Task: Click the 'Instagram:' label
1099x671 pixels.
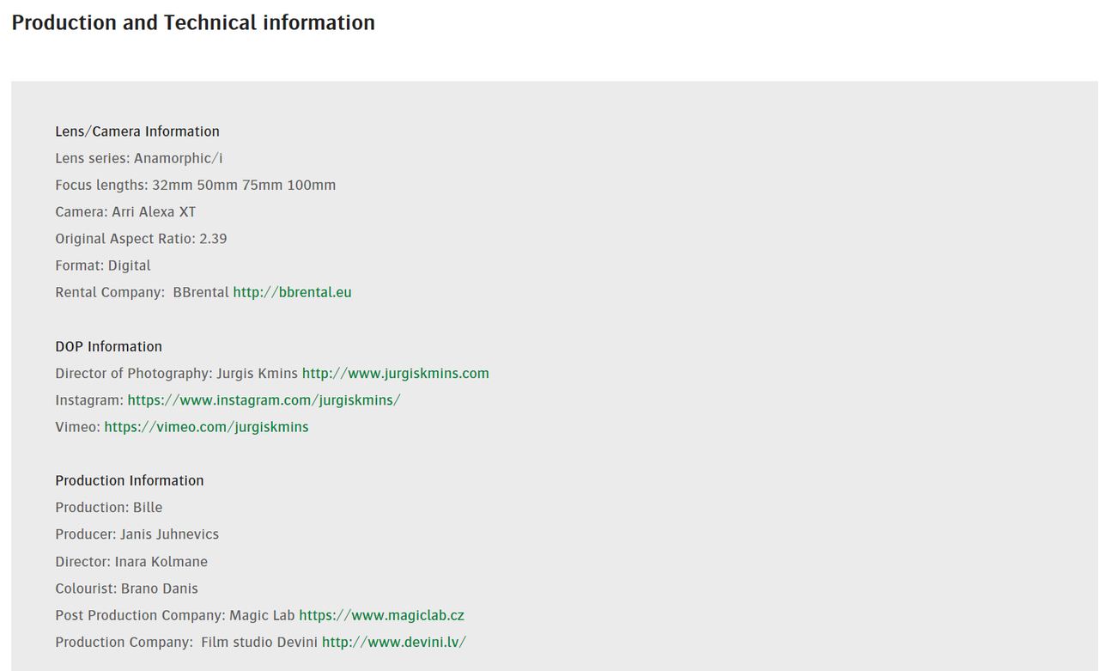Action: click(x=89, y=400)
